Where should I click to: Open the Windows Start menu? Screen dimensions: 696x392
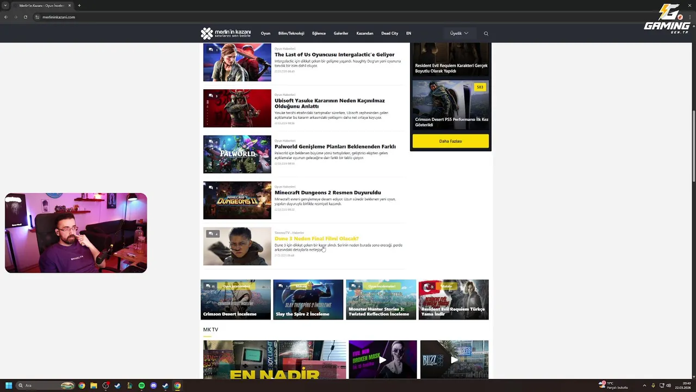(x=9, y=385)
